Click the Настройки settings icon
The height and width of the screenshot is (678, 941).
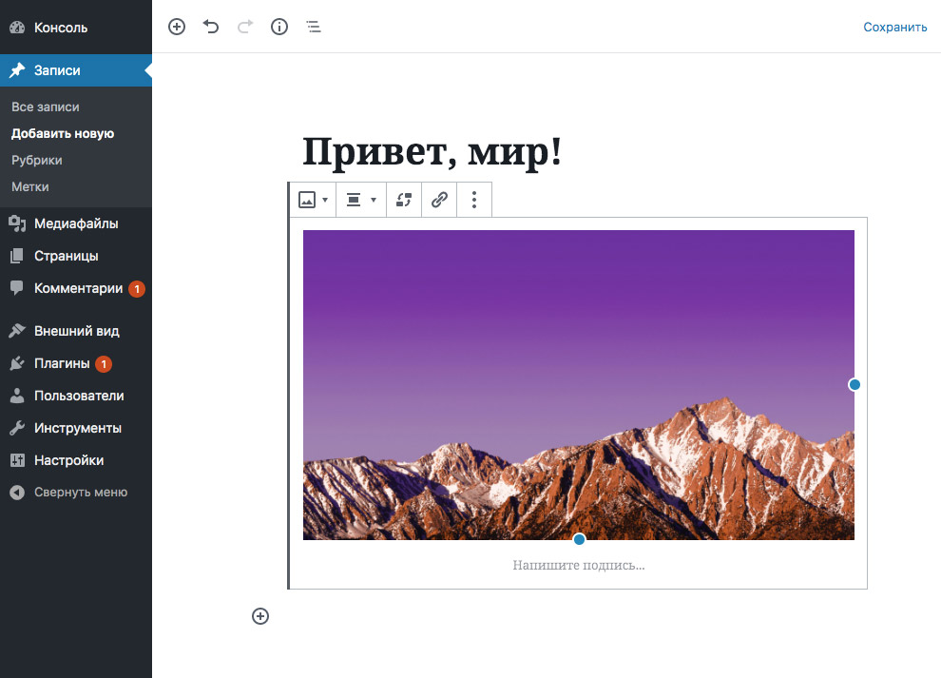tap(17, 460)
